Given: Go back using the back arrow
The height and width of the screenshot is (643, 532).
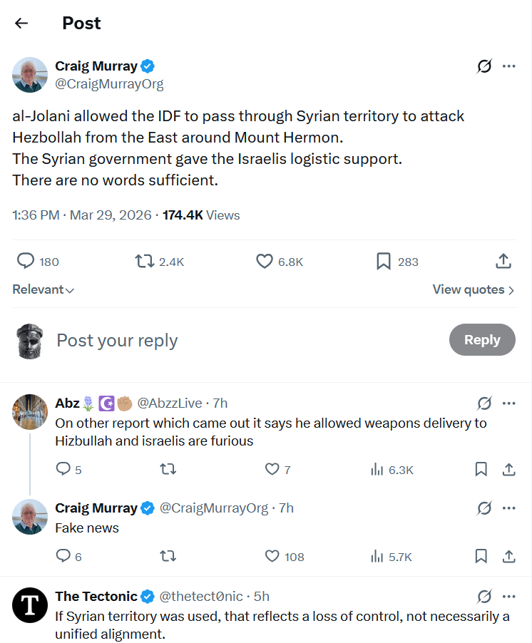Looking at the screenshot, I should pyautogui.click(x=21, y=23).
